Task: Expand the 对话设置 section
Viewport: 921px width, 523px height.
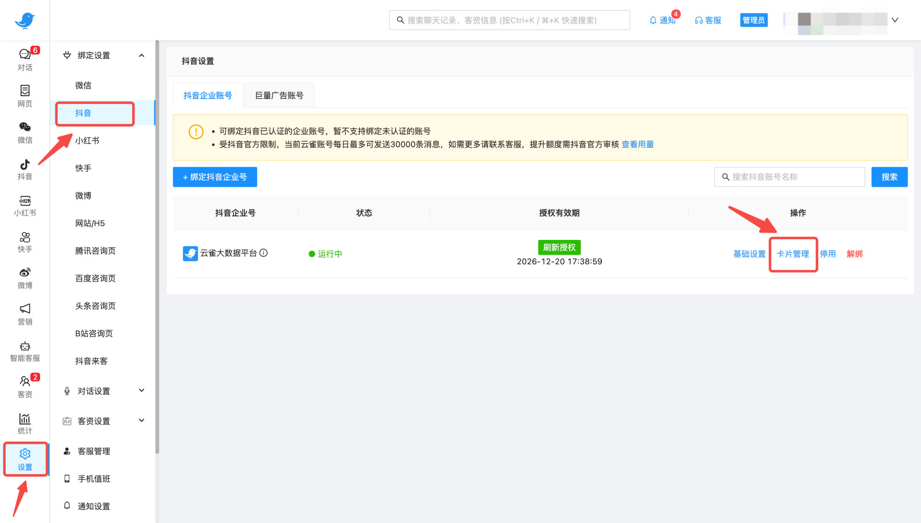Action: [x=141, y=391]
